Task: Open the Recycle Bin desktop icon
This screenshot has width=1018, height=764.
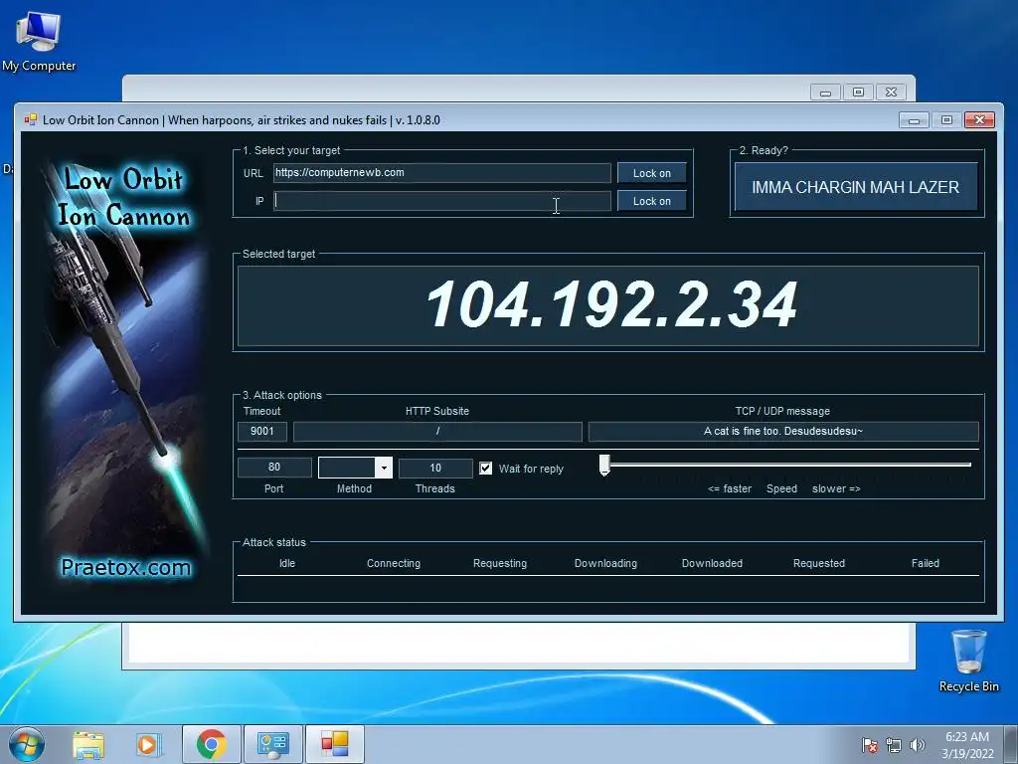Action: click(968, 661)
